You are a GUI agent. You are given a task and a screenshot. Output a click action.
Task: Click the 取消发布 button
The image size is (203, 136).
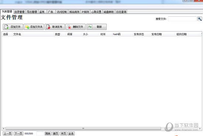[55, 27]
